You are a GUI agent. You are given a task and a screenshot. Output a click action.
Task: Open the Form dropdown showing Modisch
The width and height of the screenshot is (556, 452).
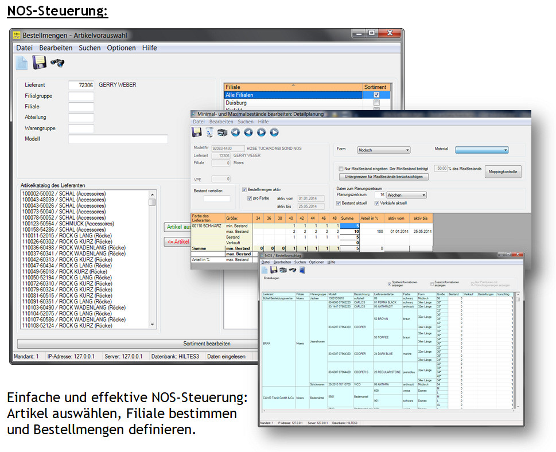[383, 150]
